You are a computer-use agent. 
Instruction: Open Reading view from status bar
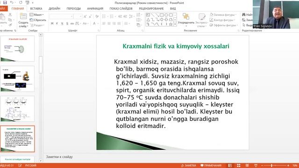(247, 165)
